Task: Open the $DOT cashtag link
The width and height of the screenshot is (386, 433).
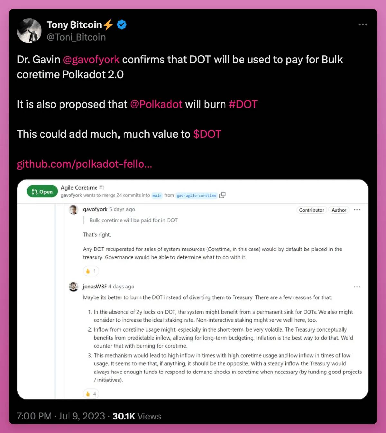Action: [207, 134]
